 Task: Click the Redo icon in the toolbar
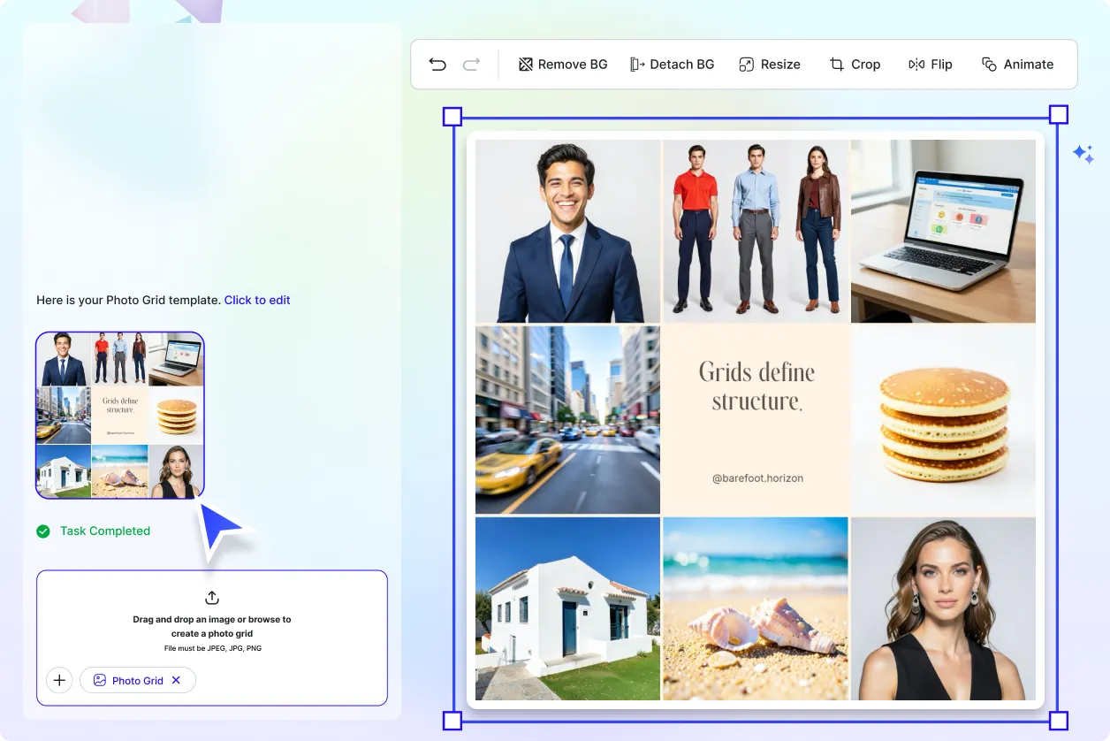click(471, 64)
